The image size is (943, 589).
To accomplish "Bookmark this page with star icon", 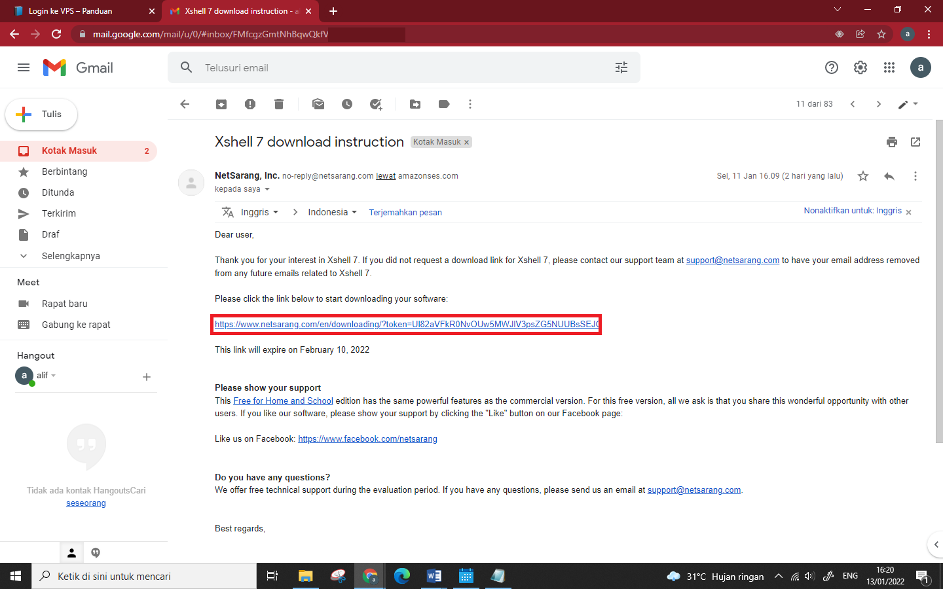I will [881, 34].
